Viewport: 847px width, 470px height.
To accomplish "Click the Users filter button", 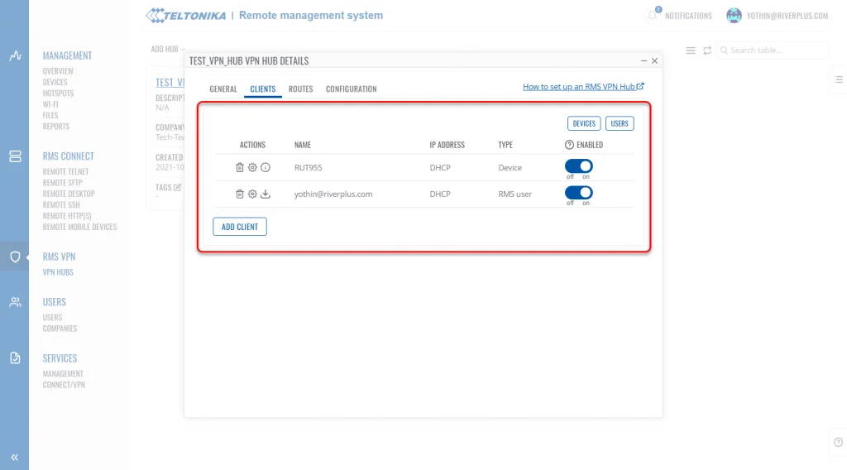I will click(620, 124).
